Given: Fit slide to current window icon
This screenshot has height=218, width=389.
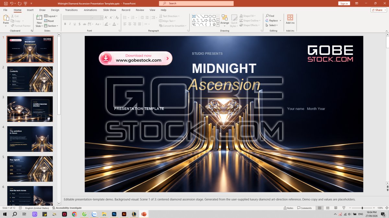Looking at the screenshot, I should tap(386, 208).
